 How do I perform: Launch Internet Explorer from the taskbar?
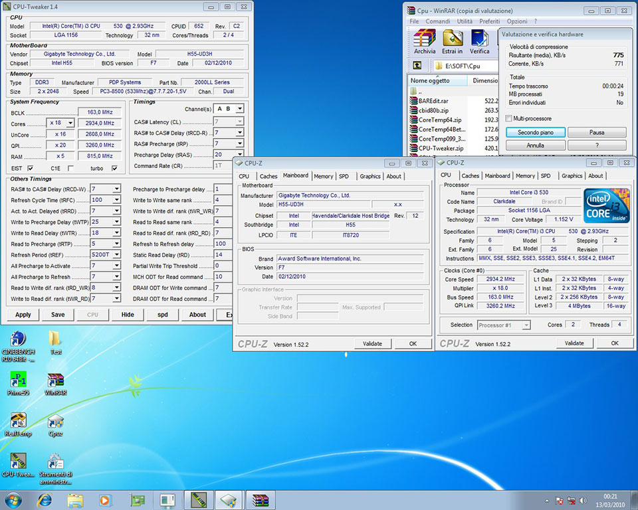click(x=45, y=500)
